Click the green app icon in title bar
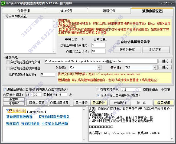 pos(3,3)
